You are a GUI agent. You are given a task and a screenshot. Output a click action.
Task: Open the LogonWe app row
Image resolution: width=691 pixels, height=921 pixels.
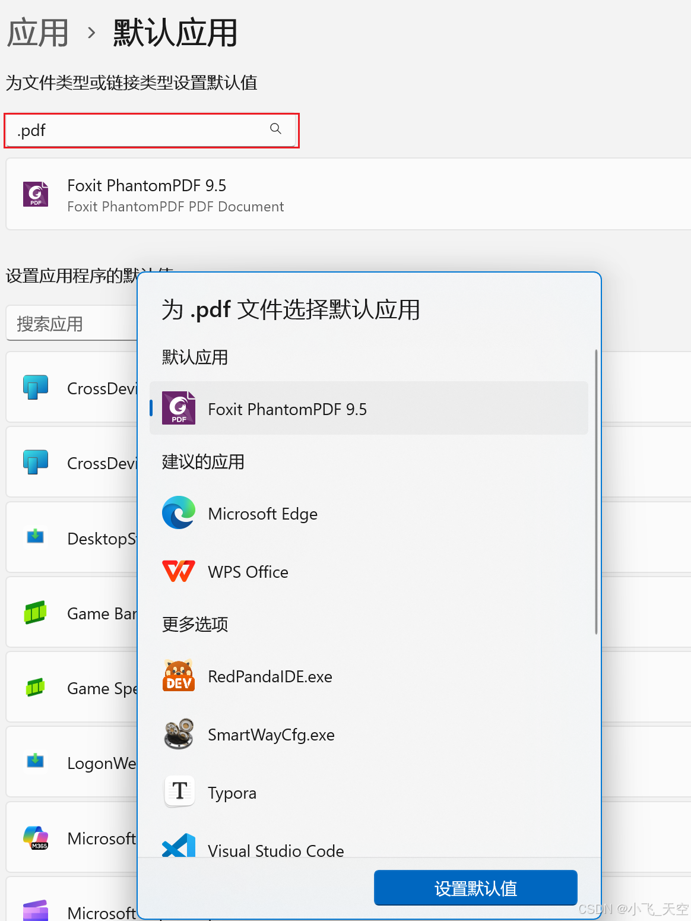(x=72, y=762)
